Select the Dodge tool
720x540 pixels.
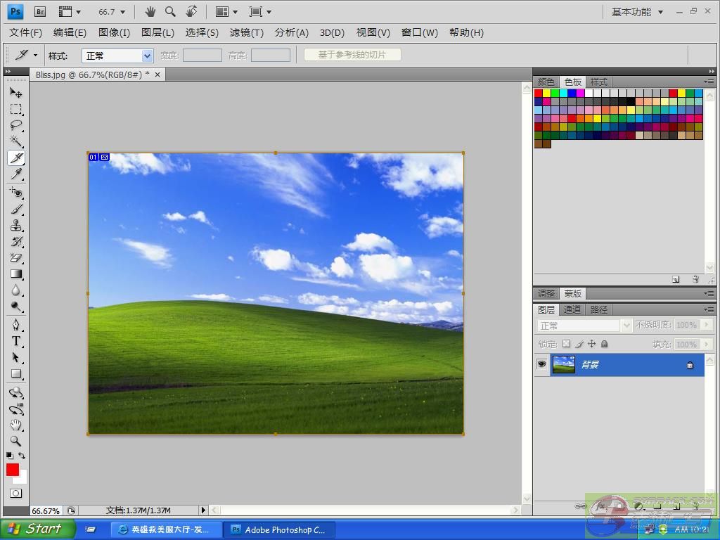[16, 307]
